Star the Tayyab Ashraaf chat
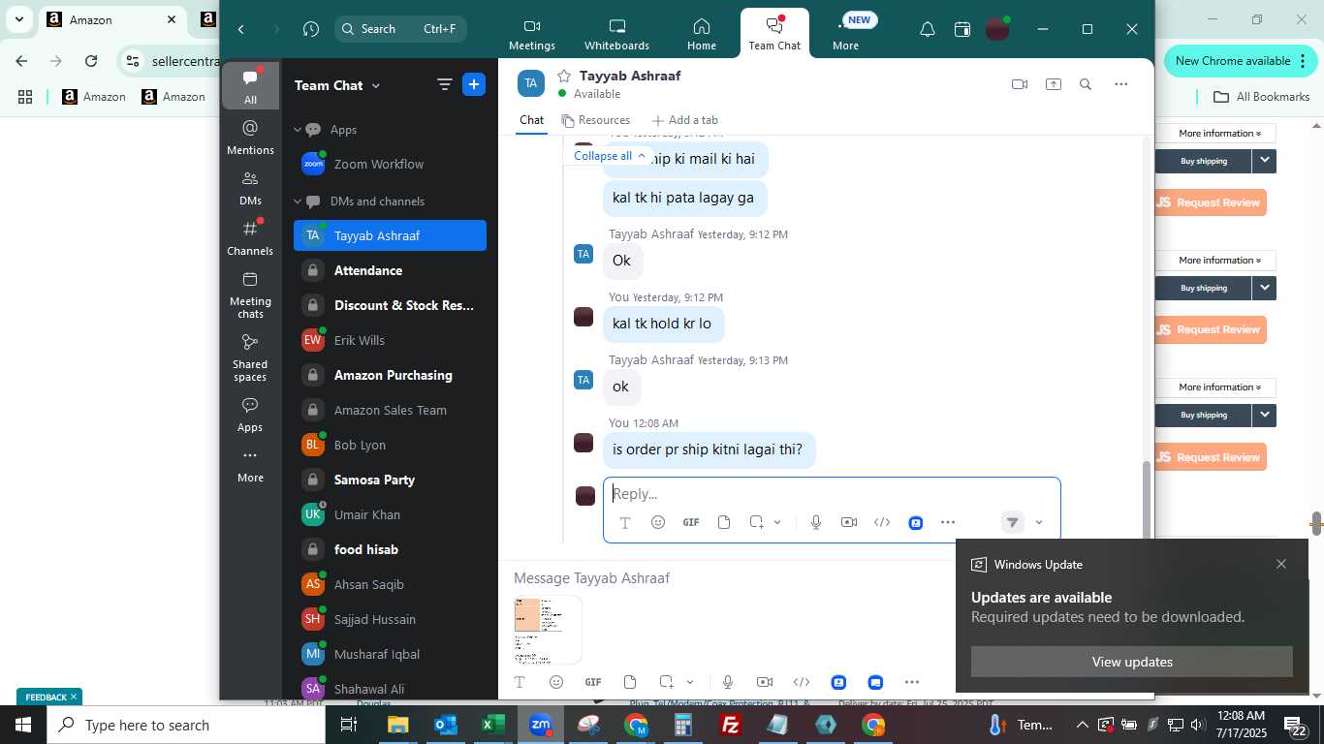This screenshot has height=744, width=1324. [x=563, y=76]
